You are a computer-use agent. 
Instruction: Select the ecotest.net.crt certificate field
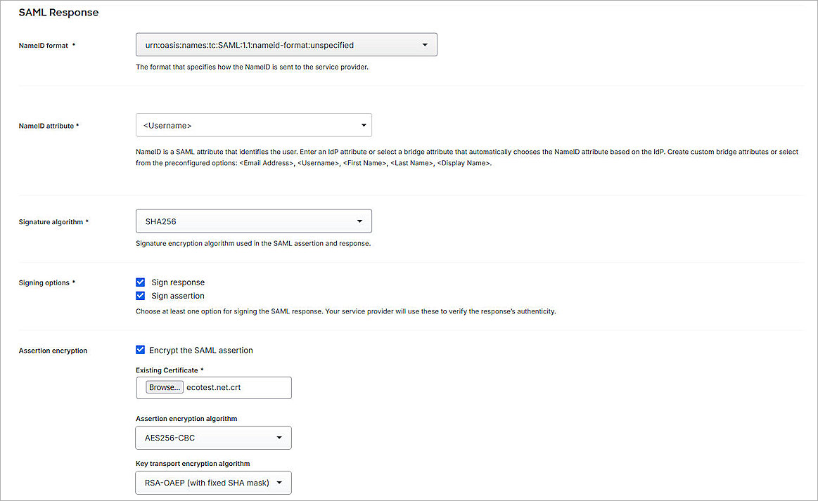[x=232, y=387]
